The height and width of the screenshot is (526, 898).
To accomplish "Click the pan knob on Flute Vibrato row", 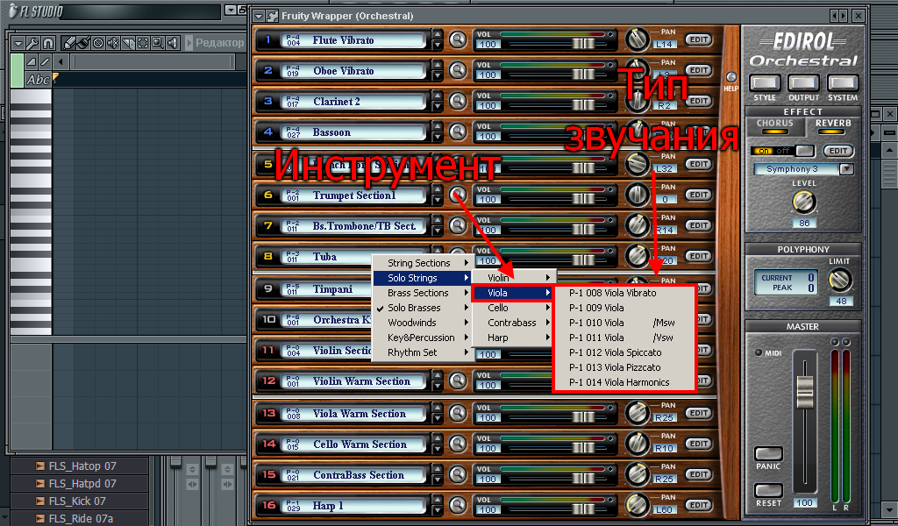I will pyautogui.click(x=637, y=39).
